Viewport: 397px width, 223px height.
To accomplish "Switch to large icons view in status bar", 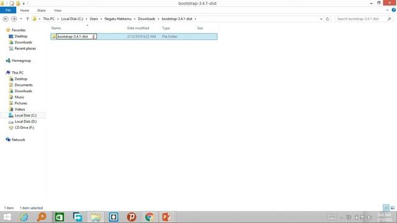I will [393, 208].
